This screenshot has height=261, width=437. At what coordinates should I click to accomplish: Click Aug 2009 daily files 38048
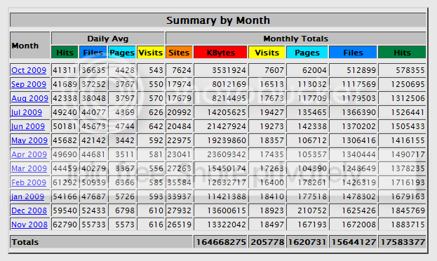point(93,98)
